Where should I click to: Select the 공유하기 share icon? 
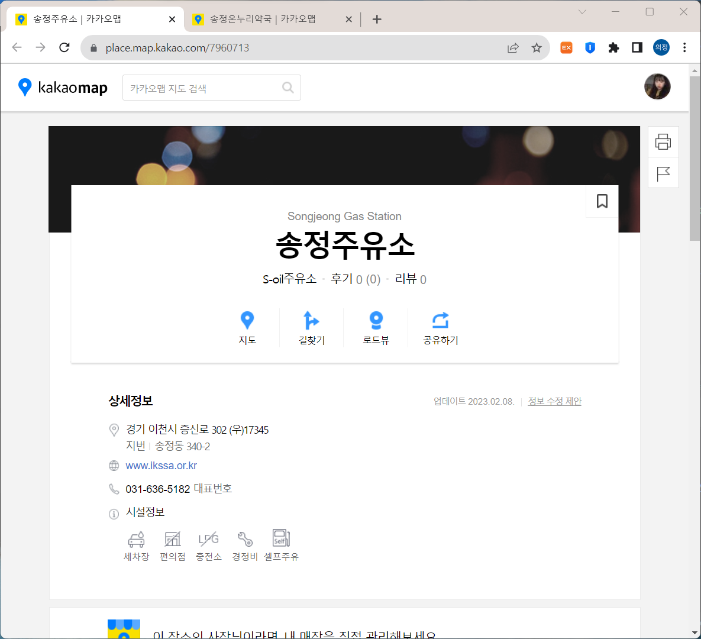pos(440,327)
